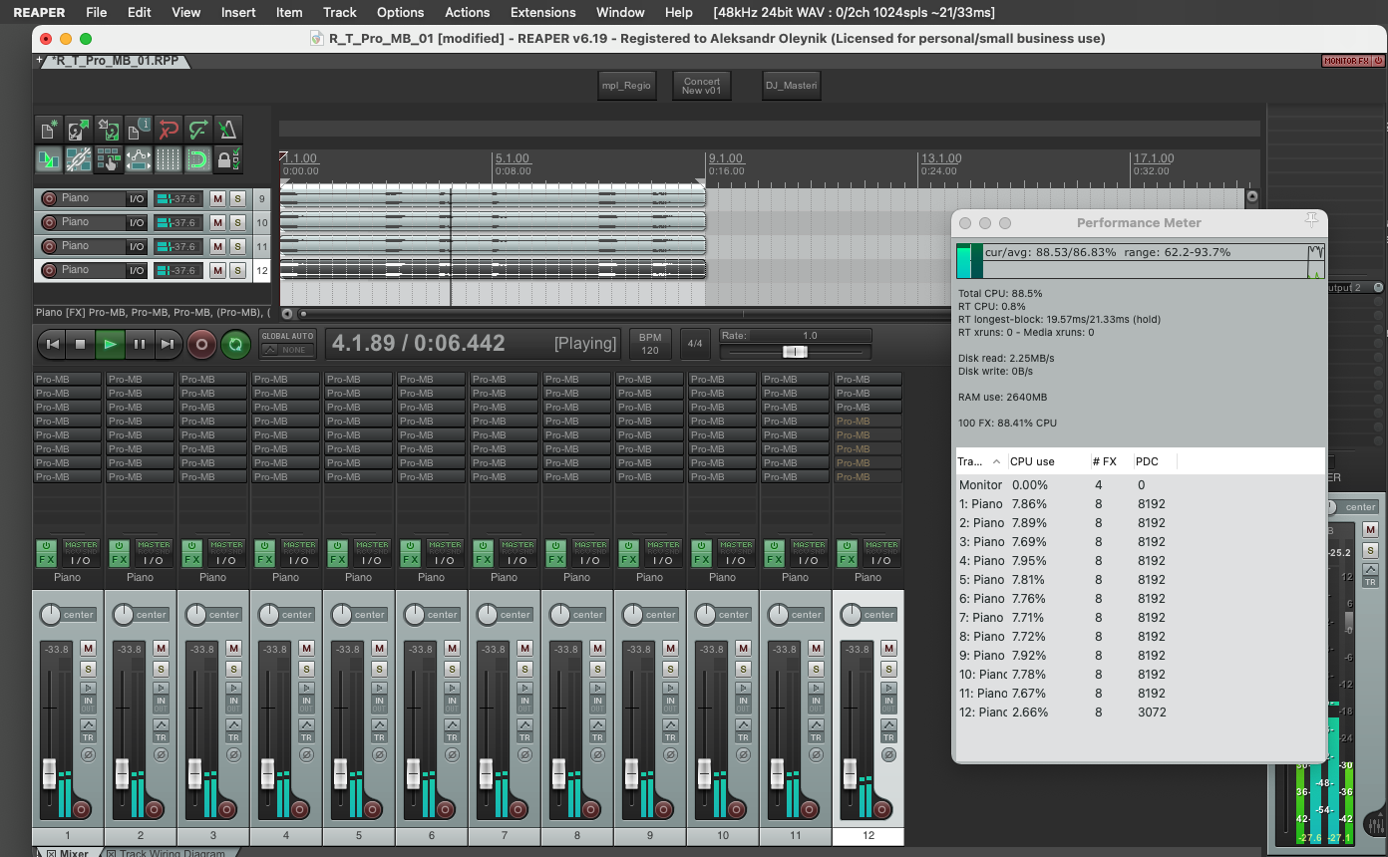Open Project Settings via toolbar icon
This screenshot has height=857, width=1388.
click(x=139, y=130)
